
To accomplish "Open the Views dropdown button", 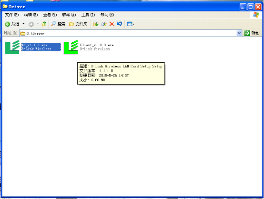I will [131, 24].
